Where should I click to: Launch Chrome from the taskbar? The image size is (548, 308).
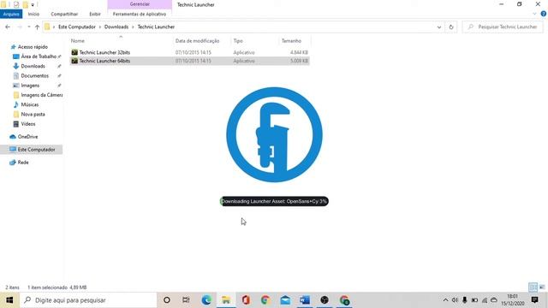pos(265,300)
